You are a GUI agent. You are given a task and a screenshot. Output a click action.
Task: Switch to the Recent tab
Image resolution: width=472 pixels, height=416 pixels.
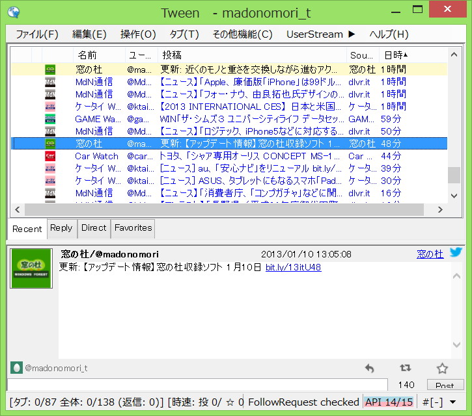(x=27, y=229)
